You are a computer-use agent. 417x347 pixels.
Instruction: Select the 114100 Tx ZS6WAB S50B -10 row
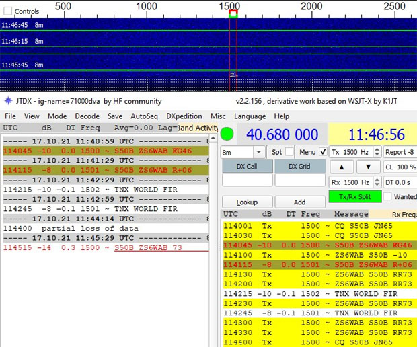point(319,255)
